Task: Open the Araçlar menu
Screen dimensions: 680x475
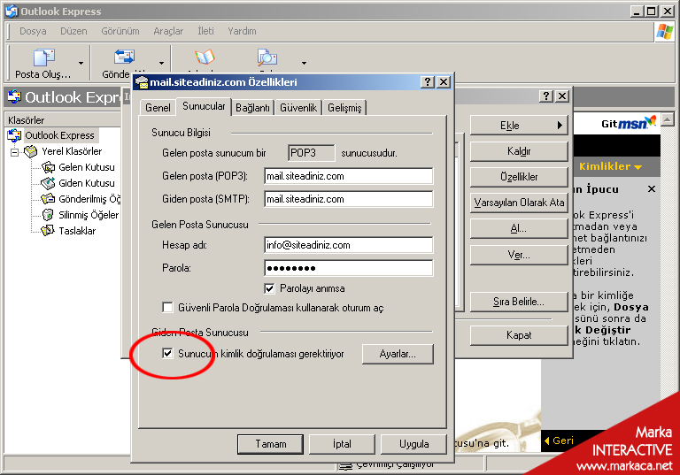Action: [168, 31]
